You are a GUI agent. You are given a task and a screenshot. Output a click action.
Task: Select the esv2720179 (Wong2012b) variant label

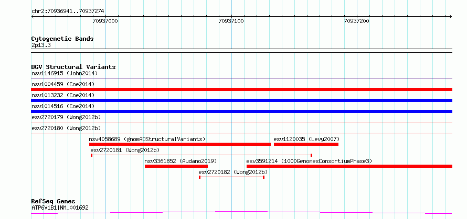[66, 117]
